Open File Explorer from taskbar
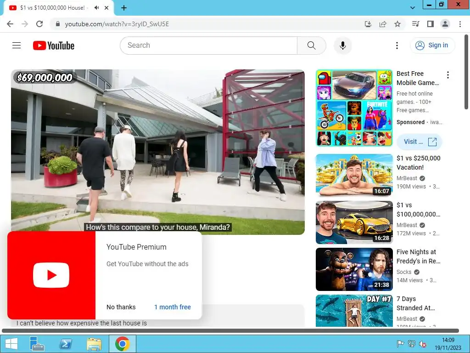This screenshot has height=353, width=470. (x=94, y=344)
